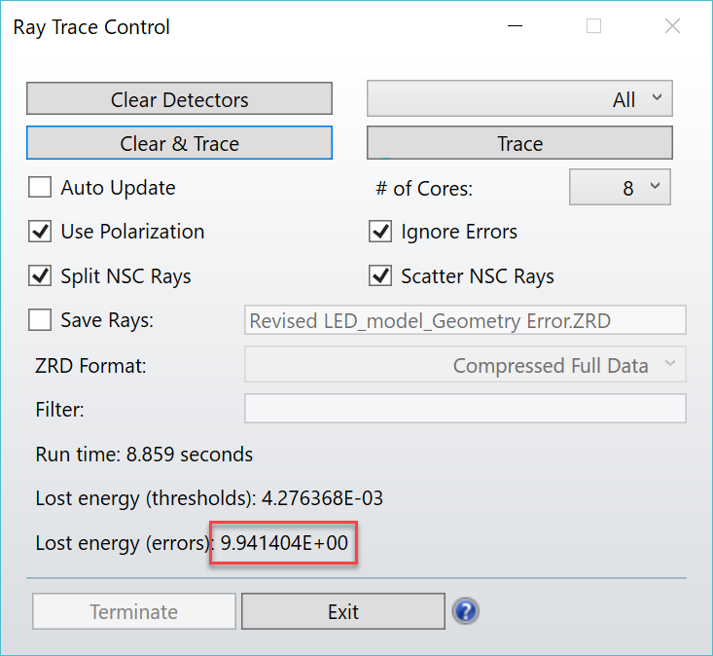Start a Clear & Trace run
The image size is (713, 656).
[179, 143]
